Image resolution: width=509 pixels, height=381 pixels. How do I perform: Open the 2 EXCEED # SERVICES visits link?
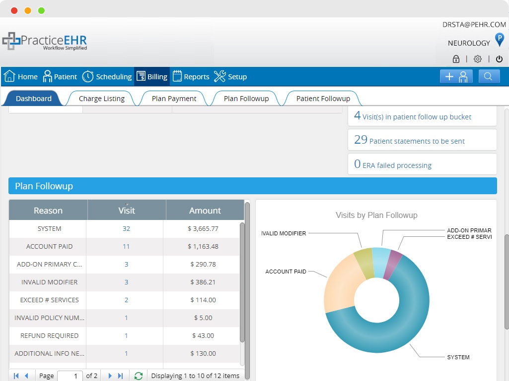pyautogui.click(x=126, y=300)
